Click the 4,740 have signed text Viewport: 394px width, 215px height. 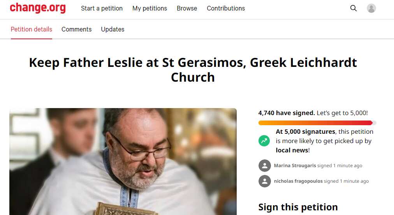click(287, 113)
